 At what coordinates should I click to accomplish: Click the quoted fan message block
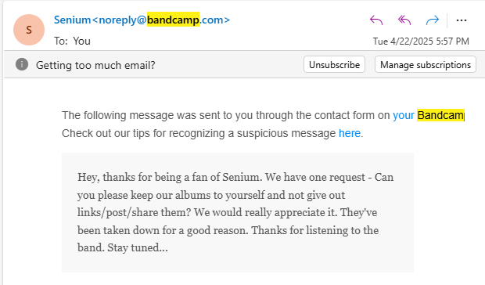238,212
